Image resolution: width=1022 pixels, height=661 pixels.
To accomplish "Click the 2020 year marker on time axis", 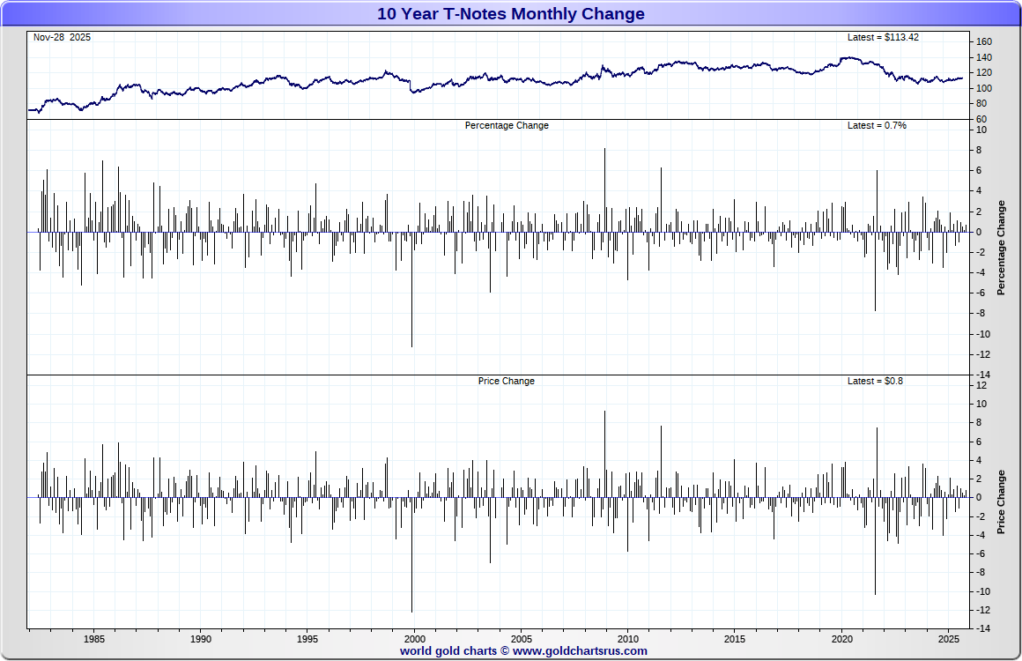I will [841, 639].
